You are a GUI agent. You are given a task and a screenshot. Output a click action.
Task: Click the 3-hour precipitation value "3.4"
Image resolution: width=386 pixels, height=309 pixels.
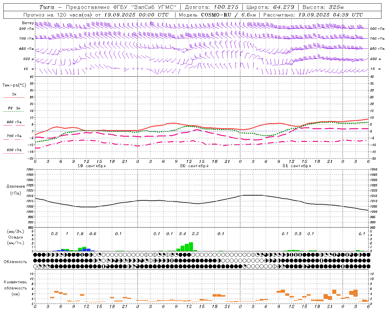(x=182, y=234)
